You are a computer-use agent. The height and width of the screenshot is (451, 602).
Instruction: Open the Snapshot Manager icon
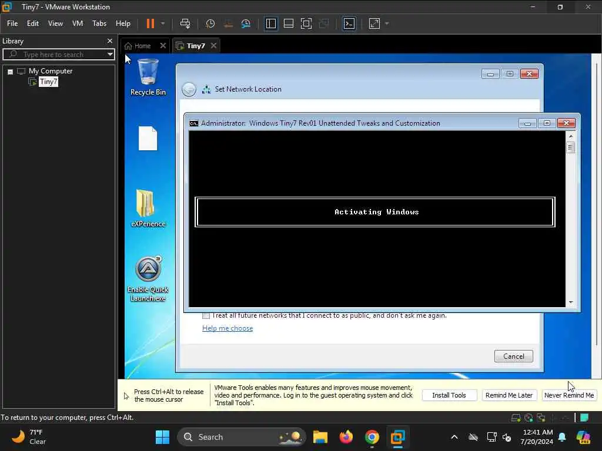pos(246,23)
